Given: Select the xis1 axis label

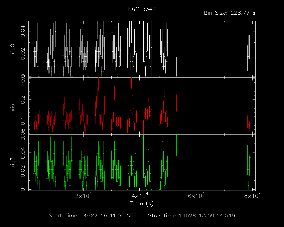Looking at the screenshot, I should point(13,106).
